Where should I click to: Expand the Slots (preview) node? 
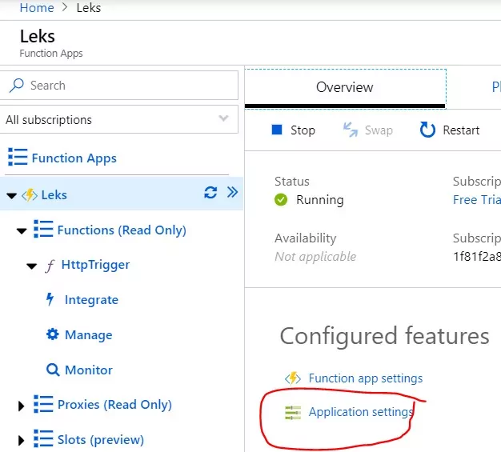pyautogui.click(x=21, y=441)
